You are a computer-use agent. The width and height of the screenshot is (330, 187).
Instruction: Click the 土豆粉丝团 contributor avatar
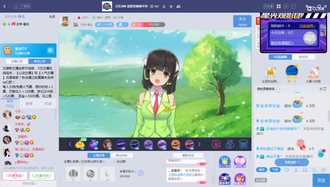point(270,73)
